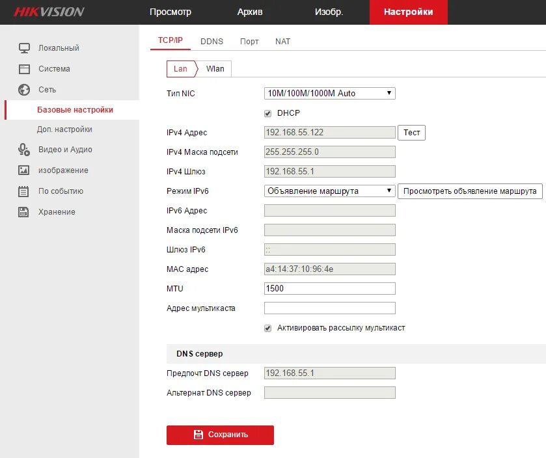Open the Архив top menu
This screenshot has width=546, height=458.
[250, 12]
